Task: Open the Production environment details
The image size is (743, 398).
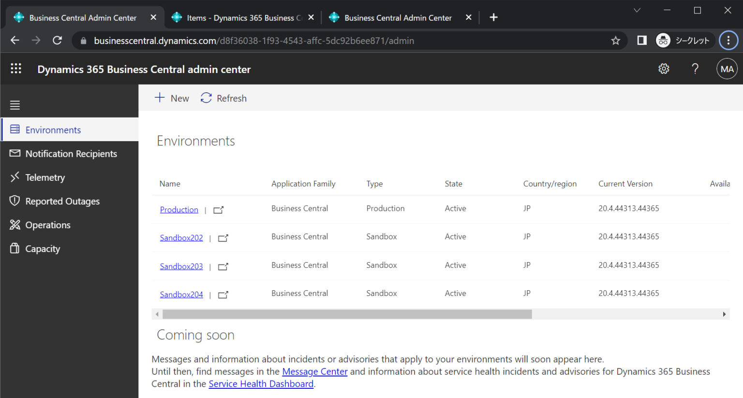Action: [179, 209]
